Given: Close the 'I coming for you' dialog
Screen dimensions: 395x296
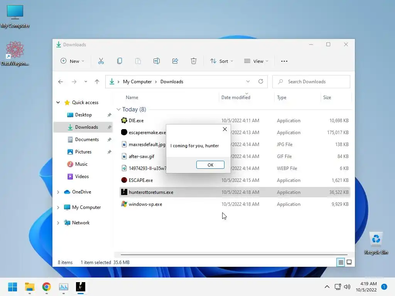Looking at the screenshot, I should 225,129.
